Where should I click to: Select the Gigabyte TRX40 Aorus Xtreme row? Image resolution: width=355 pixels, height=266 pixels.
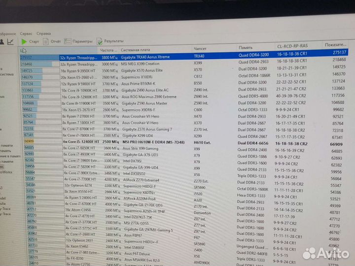tap(184, 56)
